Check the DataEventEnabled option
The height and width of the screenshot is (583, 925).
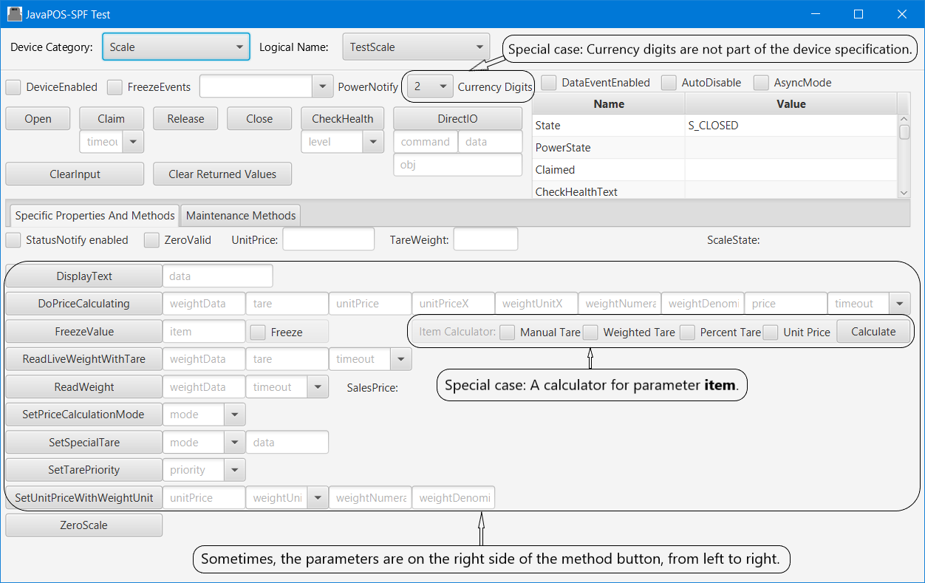point(549,83)
